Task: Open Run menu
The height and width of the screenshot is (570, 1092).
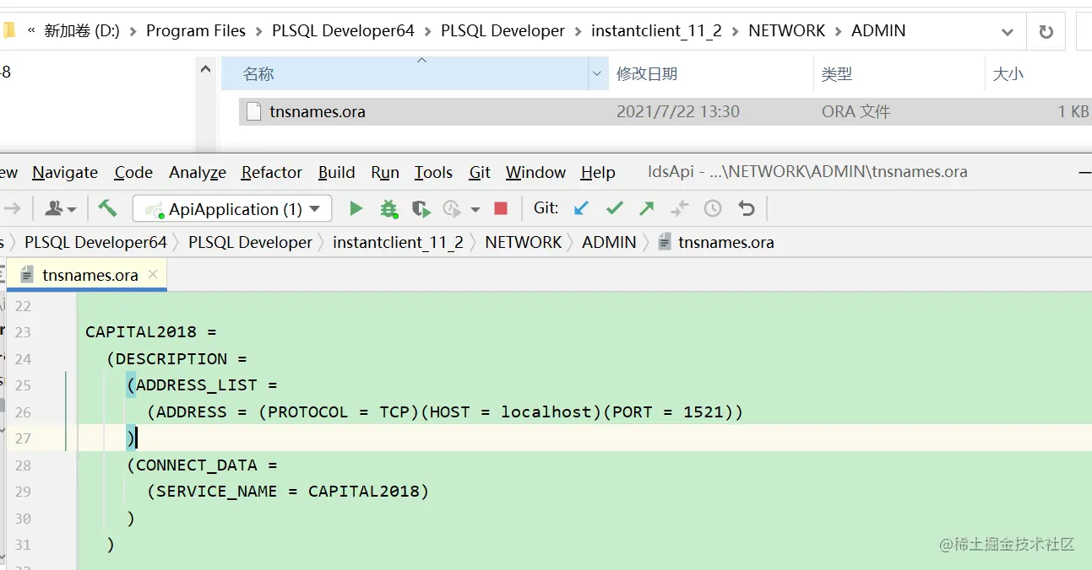Action: pyautogui.click(x=385, y=172)
